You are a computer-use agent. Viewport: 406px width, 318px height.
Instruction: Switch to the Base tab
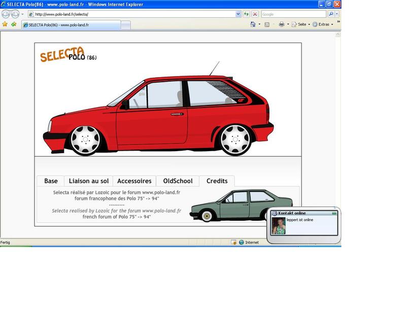click(x=51, y=181)
